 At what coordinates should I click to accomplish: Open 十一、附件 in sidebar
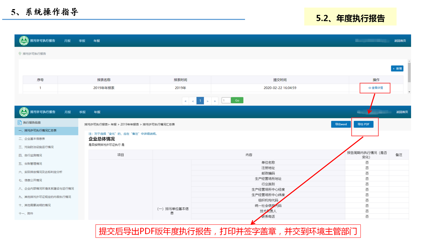(26, 214)
